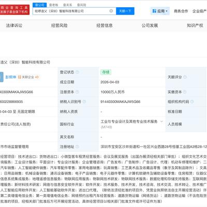Viewport: 207px width, 207px height.
Task: Open info icon next to 纳税人识别号
Action: click(84, 102)
